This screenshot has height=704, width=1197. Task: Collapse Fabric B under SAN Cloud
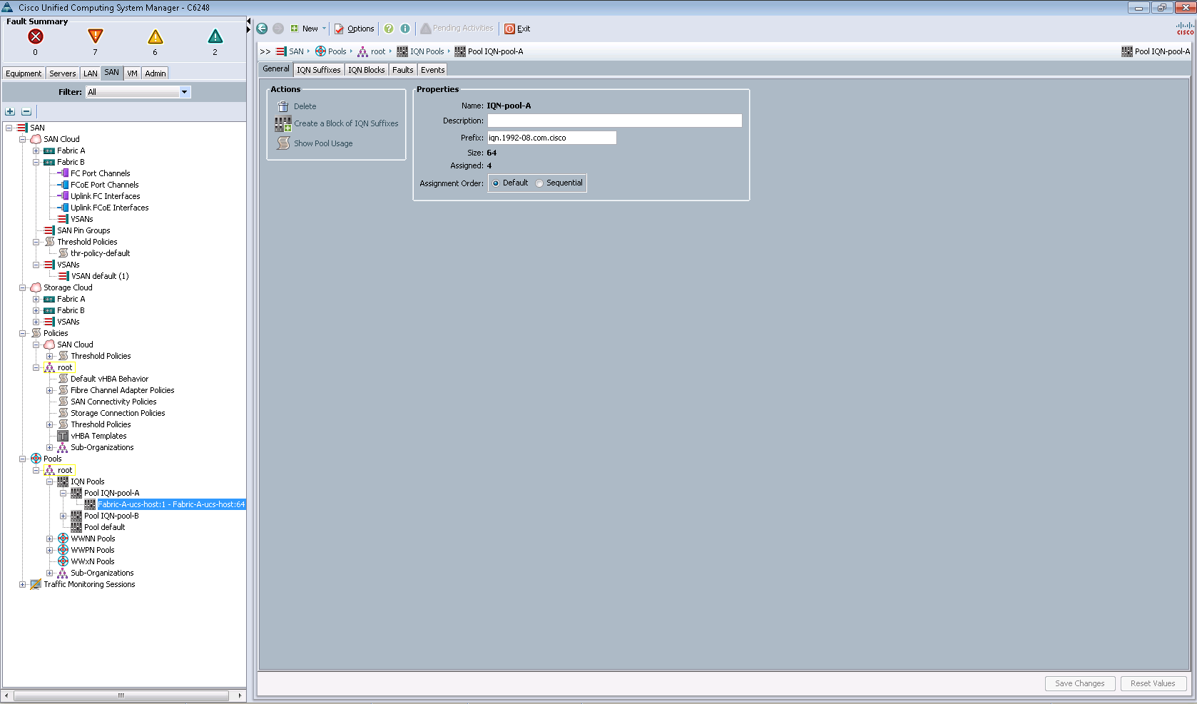pos(36,162)
